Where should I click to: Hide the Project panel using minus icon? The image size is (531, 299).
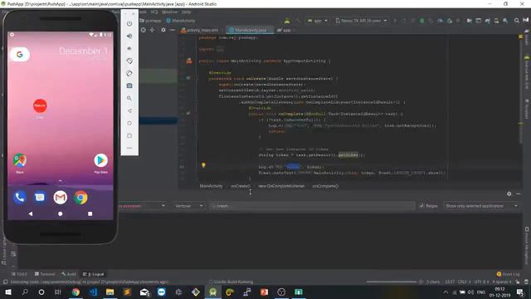click(x=173, y=30)
